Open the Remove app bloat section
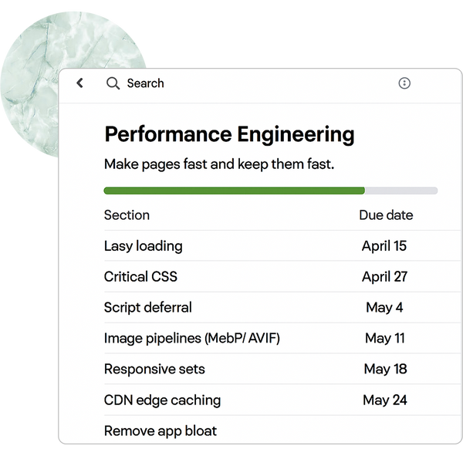Viewport: 463px width, 456px height. [x=161, y=431]
